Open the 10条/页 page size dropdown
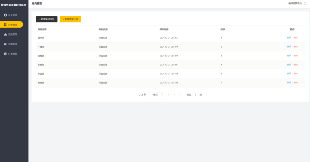The image size is (310, 162). (x=156, y=95)
